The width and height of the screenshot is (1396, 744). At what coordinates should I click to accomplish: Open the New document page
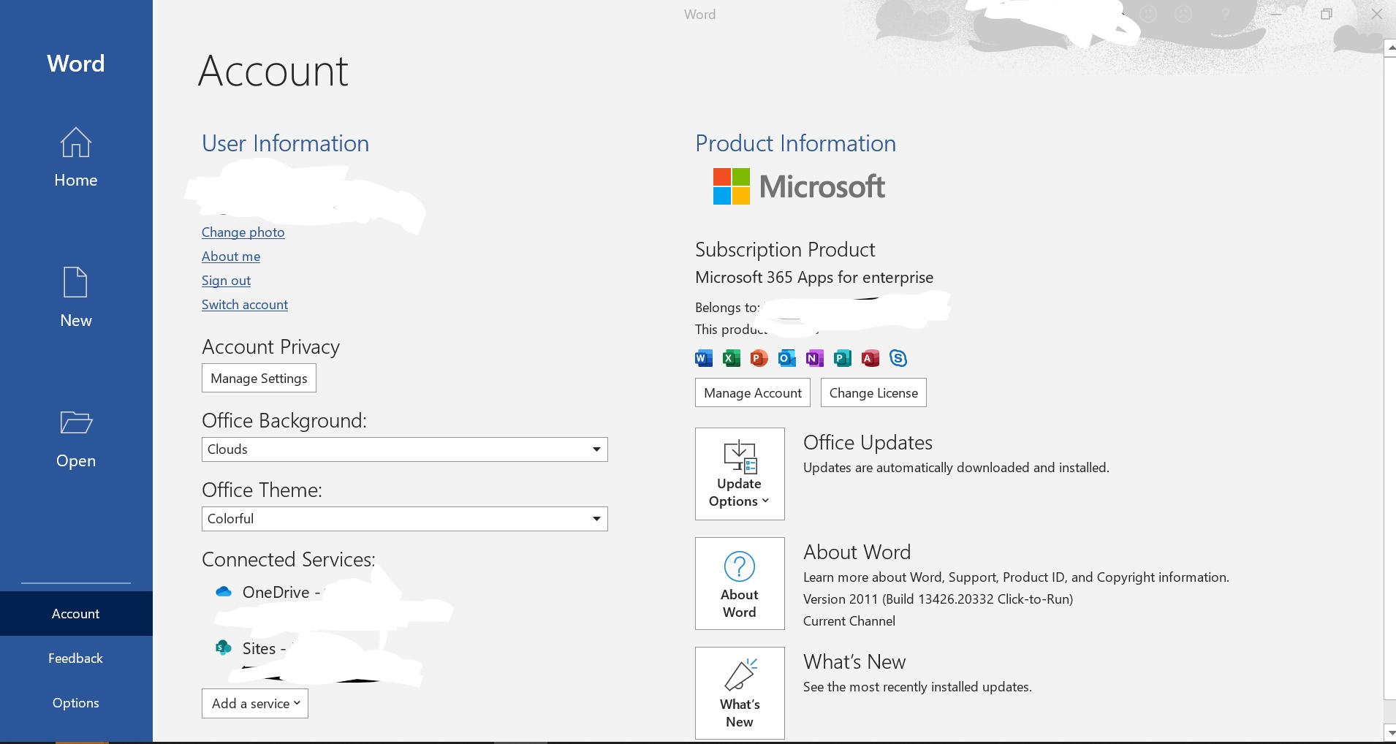(76, 297)
